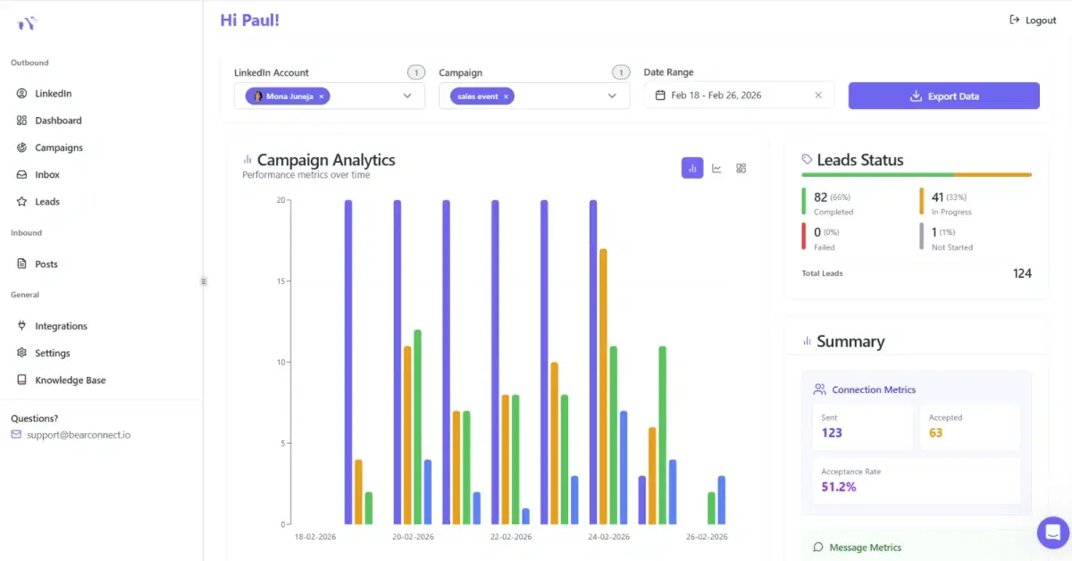The width and height of the screenshot is (1072, 561).
Task: Toggle the grid metrics view
Action: tap(741, 168)
